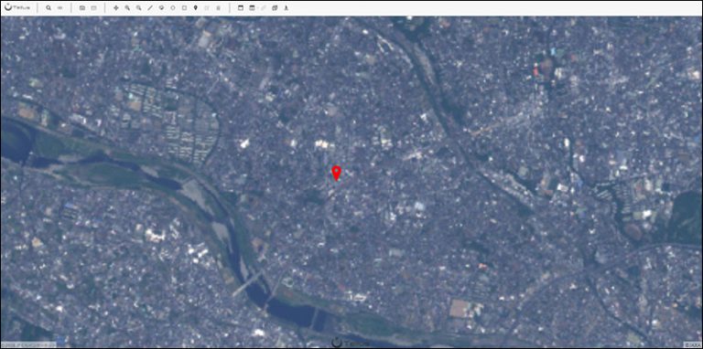The image size is (703, 349).
Task: Select the polygon drawing tool
Action: [161, 8]
